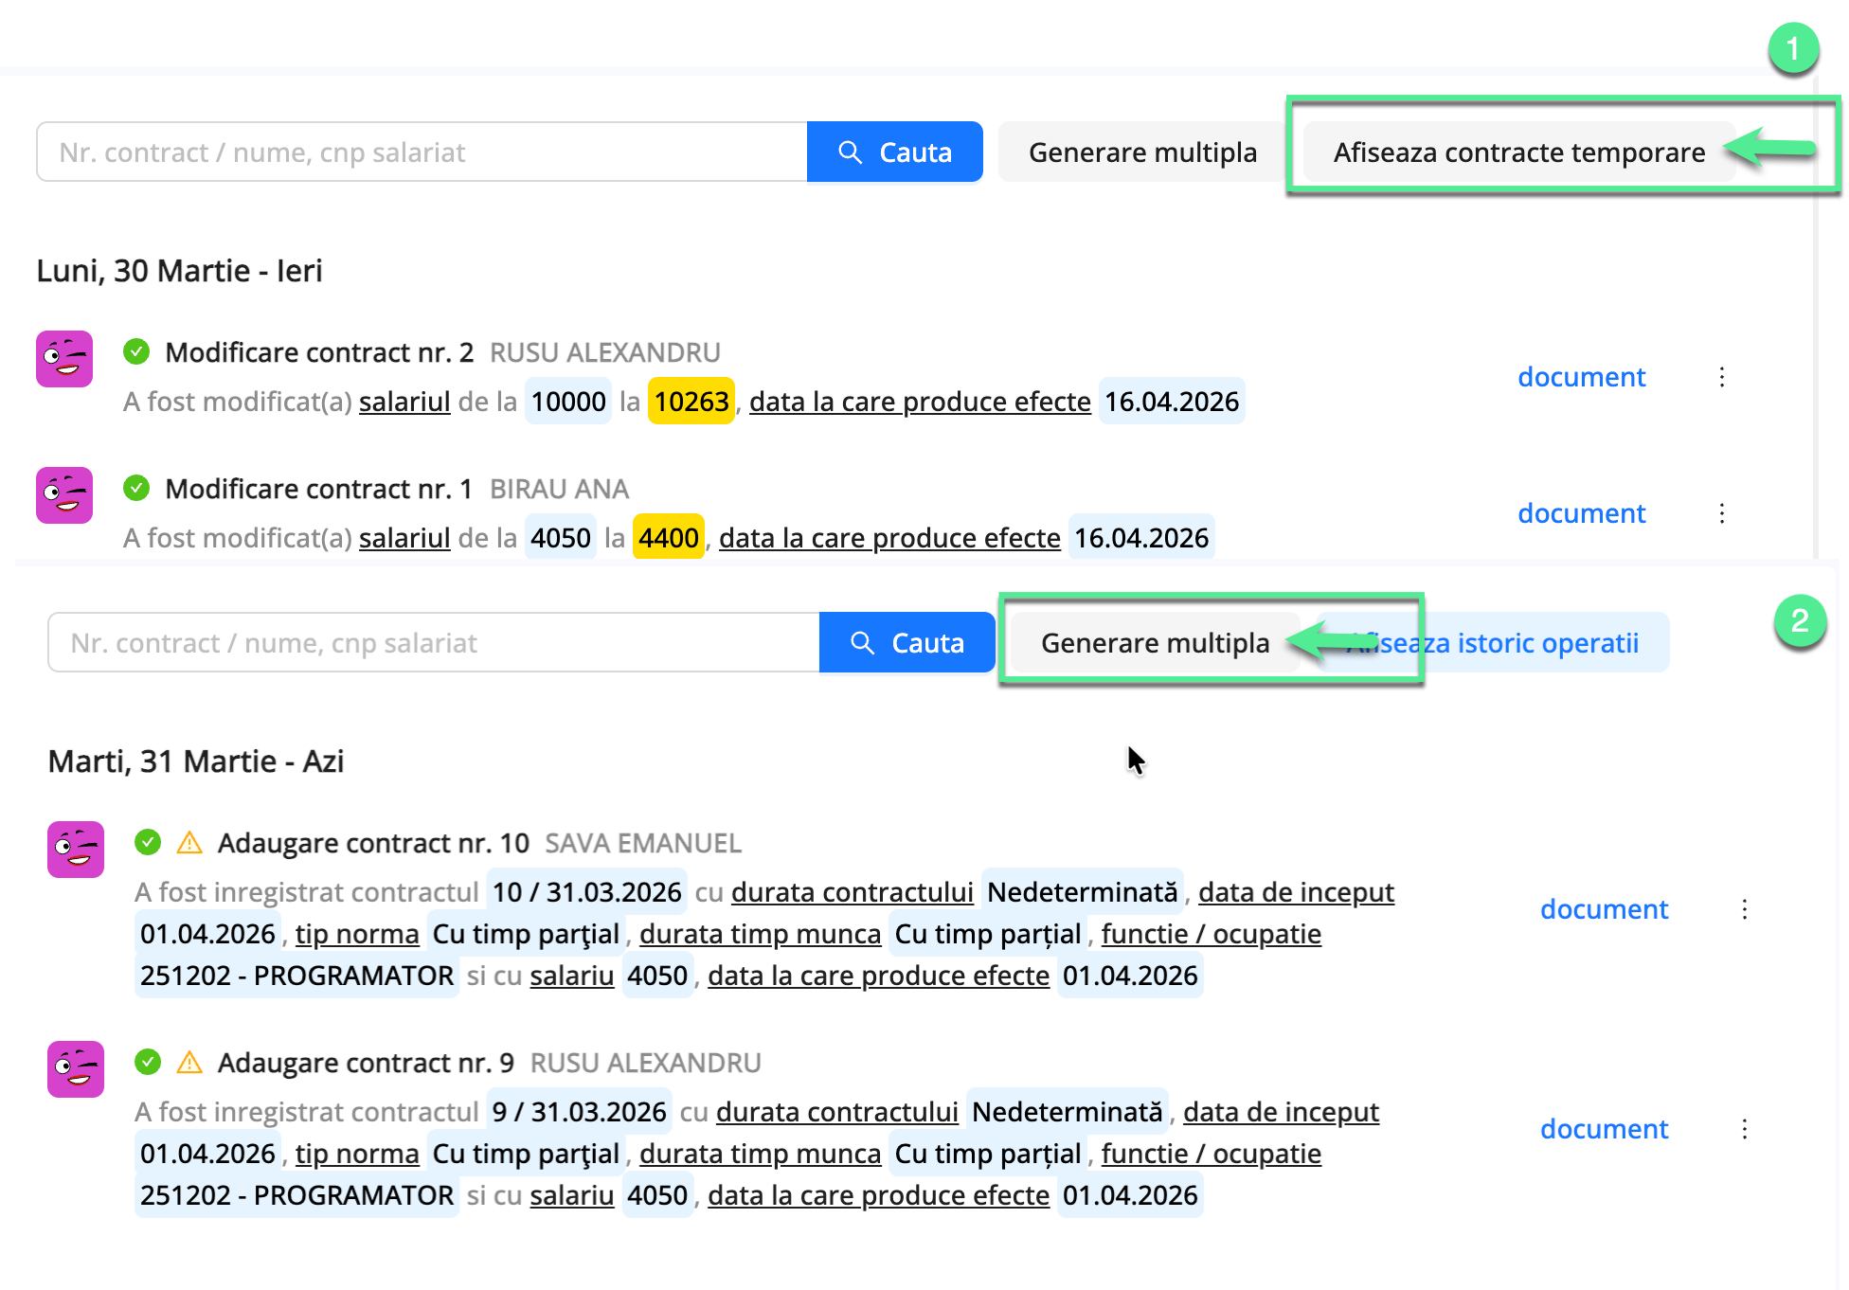This screenshot has width=1849, height=1290.
Task: Click the top contract search input field
Action: click(x=417, y=152)
